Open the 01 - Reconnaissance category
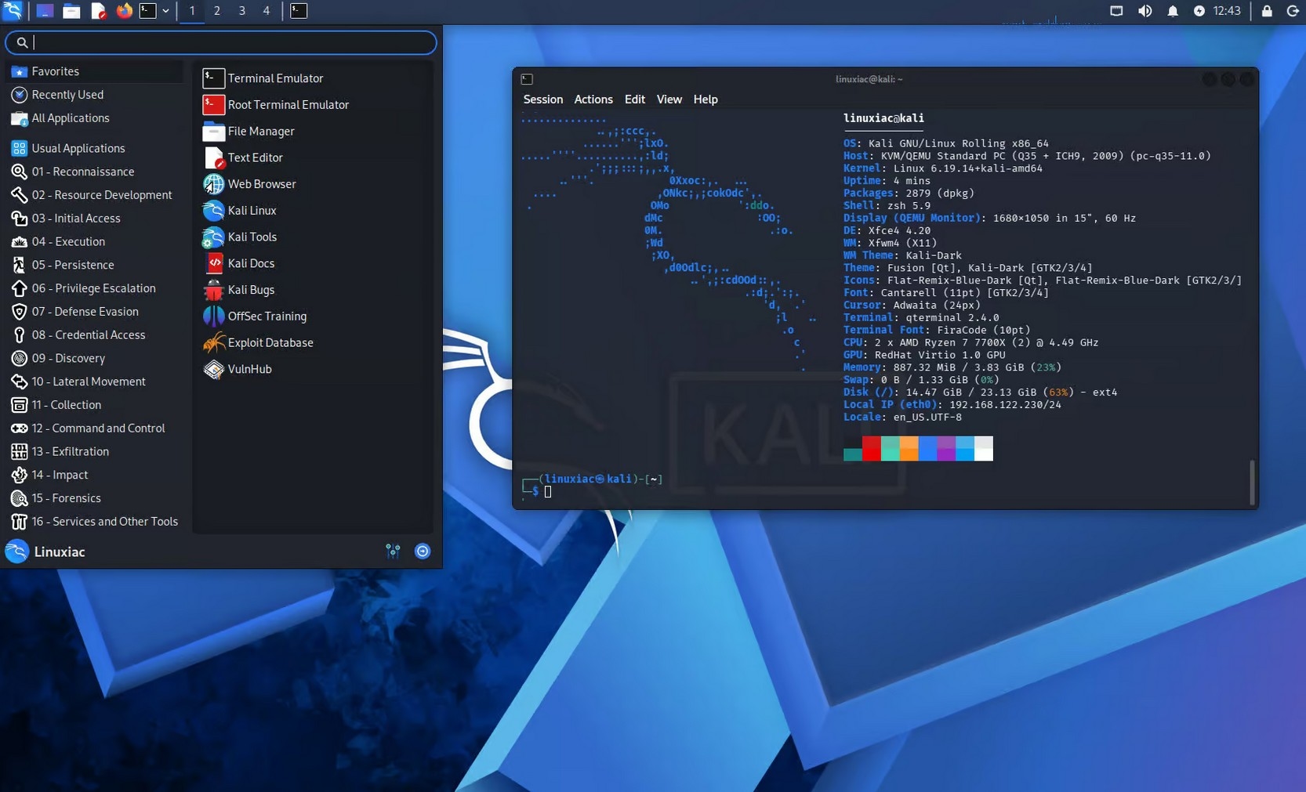This screenshot has width=1306, height=792. coord(95,172)
